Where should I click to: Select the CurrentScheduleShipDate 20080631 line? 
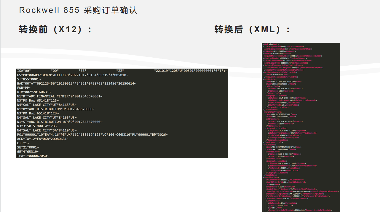(299, 210)
